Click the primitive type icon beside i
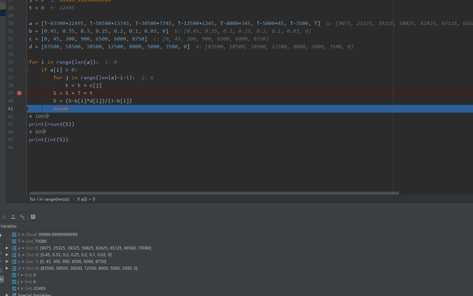This screenshot has width=473, height=296. [x=14, y=275]
